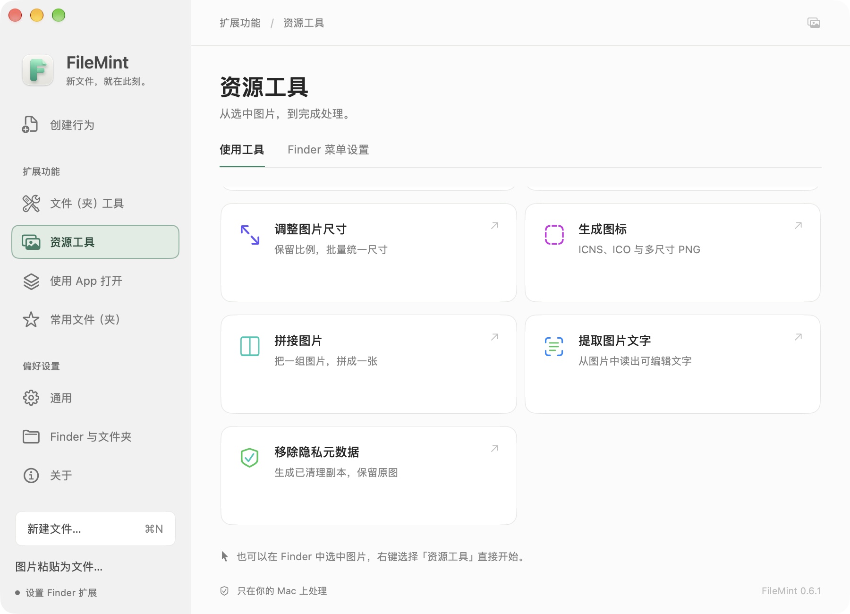Viewport: 850px width, 614px height.
Task: Click the FileMint 0.6.1 version text
Action: [x=791, y=591]
